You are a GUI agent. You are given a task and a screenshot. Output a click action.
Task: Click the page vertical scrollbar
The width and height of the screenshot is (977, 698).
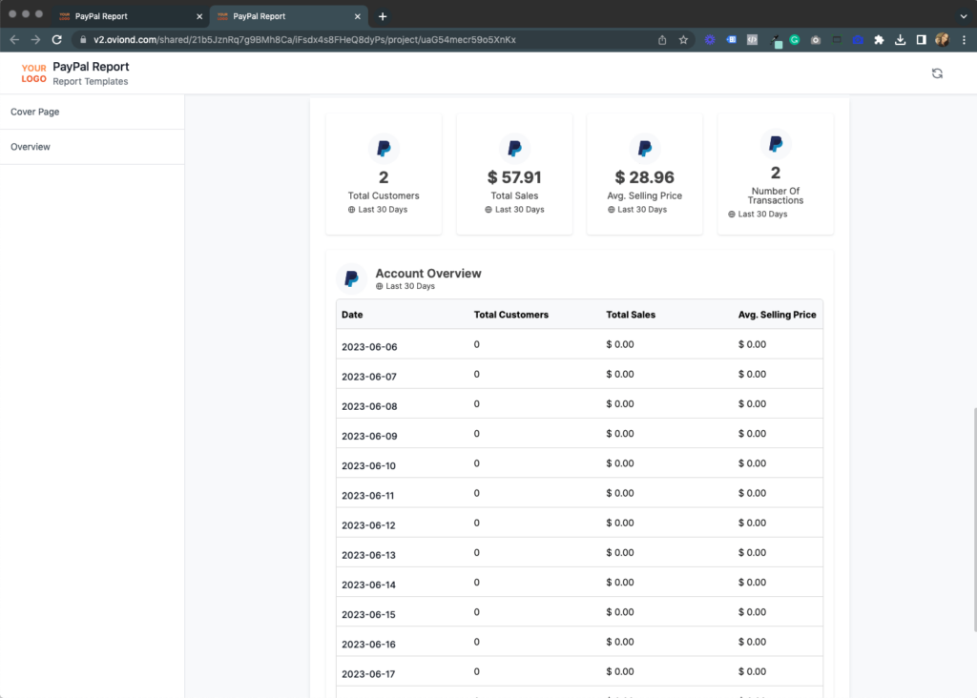coord(974,520)
